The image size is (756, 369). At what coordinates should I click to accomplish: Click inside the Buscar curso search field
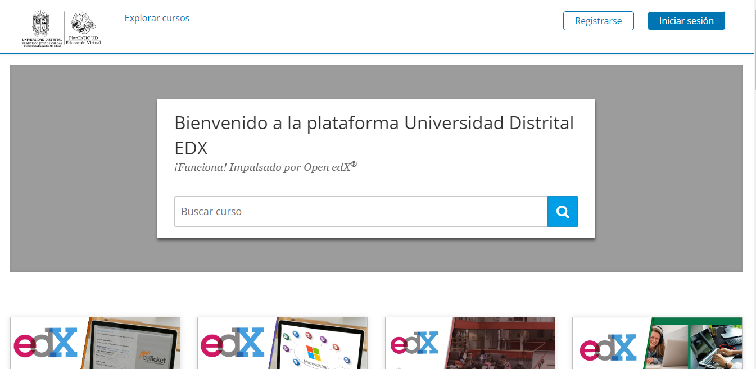pyautogui.click(x=361, y=211)
